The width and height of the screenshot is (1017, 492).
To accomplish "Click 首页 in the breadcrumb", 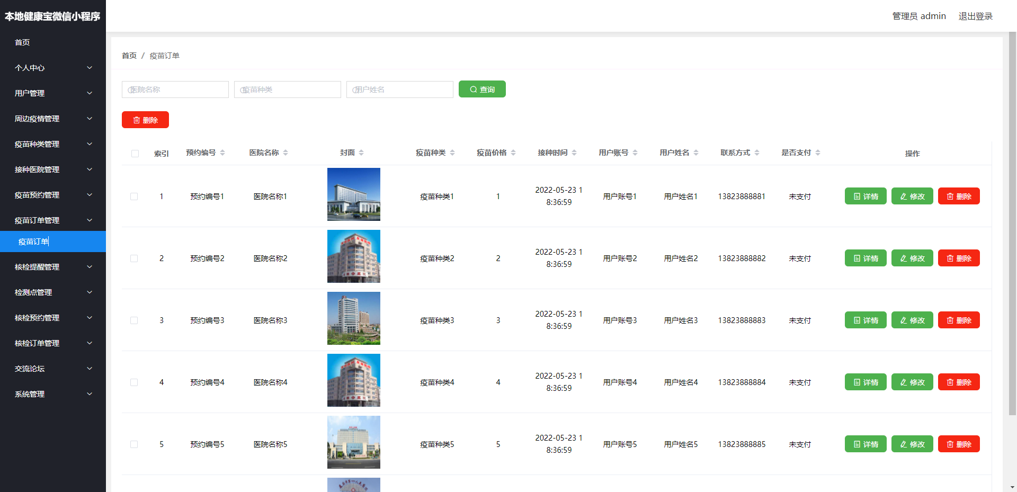I will tap(129, 56).
